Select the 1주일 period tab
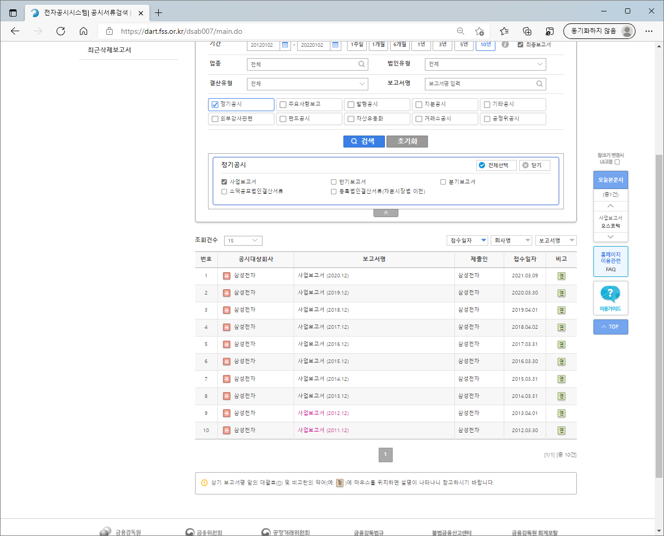 pyautogui.click(x=357, y=45)
